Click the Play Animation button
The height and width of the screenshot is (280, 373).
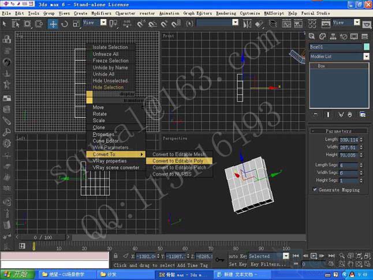coord(314,256)
